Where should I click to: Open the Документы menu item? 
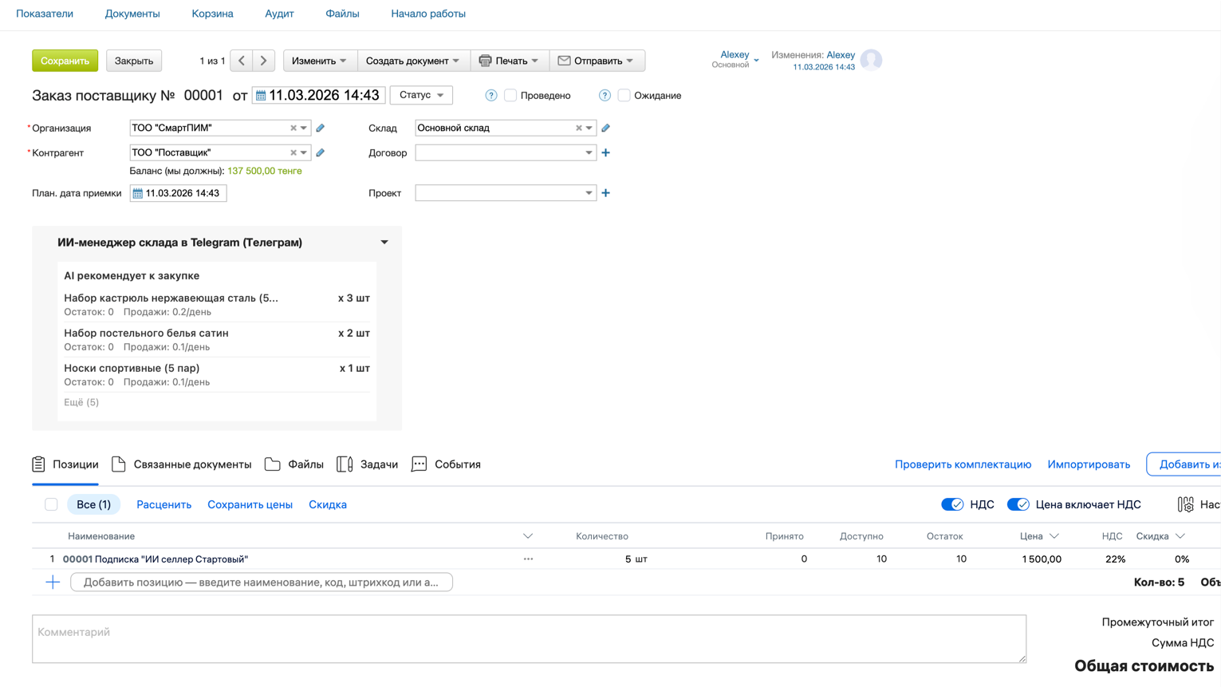(x=132, y=14)
